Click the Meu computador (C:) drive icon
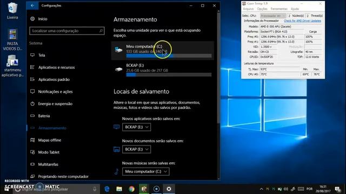 (x=119, y=50)
